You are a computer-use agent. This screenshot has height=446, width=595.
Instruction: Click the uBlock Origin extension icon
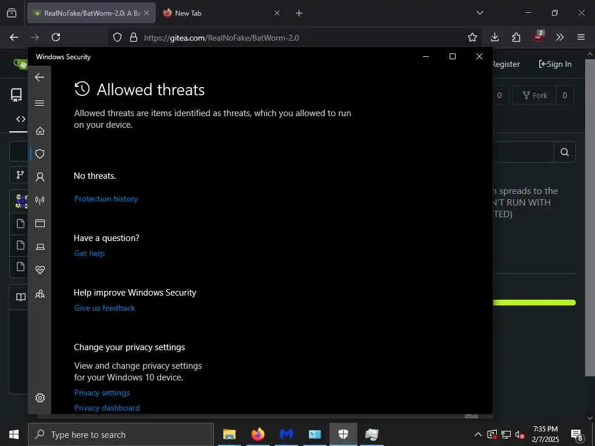pyautogui.click(x=538, y=37)
